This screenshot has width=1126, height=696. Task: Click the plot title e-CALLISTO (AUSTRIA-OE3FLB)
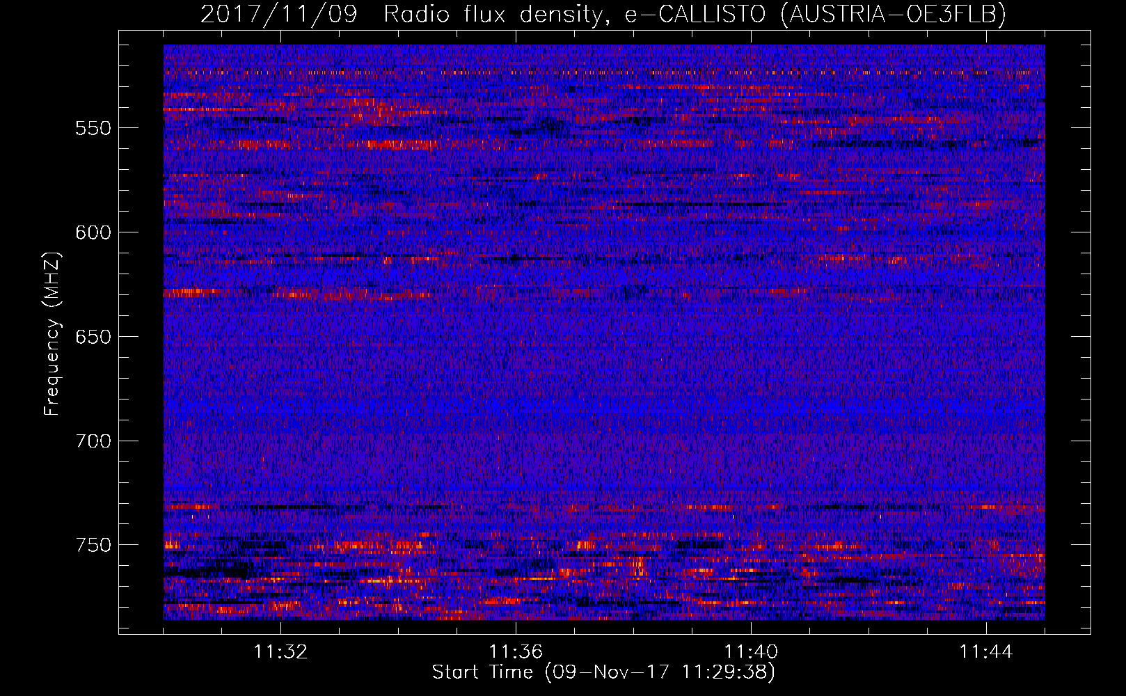pos(815,14)
